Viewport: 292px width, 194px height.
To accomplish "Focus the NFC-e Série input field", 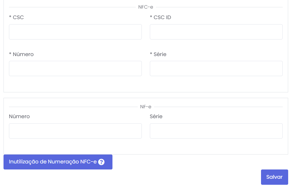I will click(x=216, y=68).
